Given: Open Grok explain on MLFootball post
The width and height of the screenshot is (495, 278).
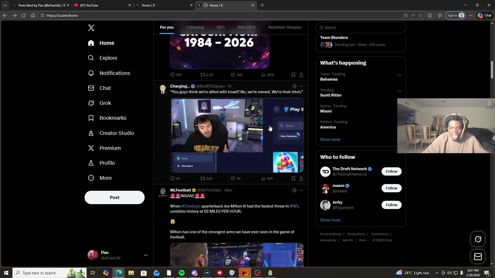Looking at the screenshot, I should 294,190.
